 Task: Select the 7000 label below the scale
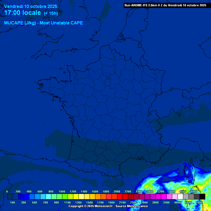pos(199,202)
